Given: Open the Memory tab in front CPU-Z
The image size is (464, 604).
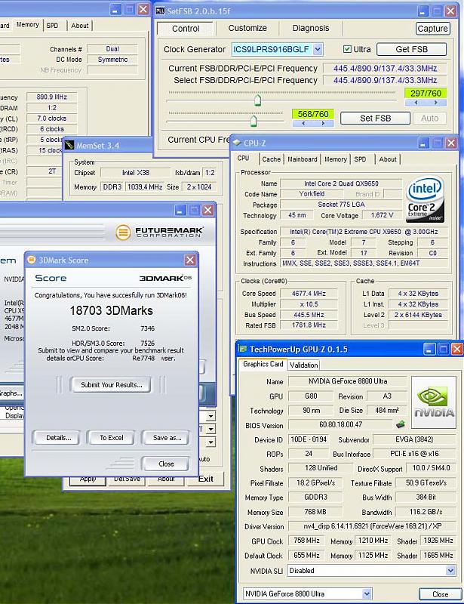Looking at the screenshot, I should [335, 159].
